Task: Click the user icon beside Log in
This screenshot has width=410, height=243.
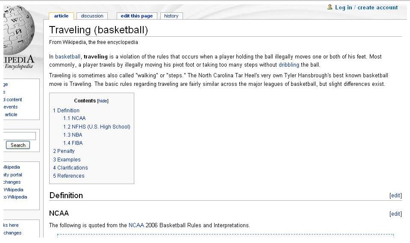Action: point(330,7)
